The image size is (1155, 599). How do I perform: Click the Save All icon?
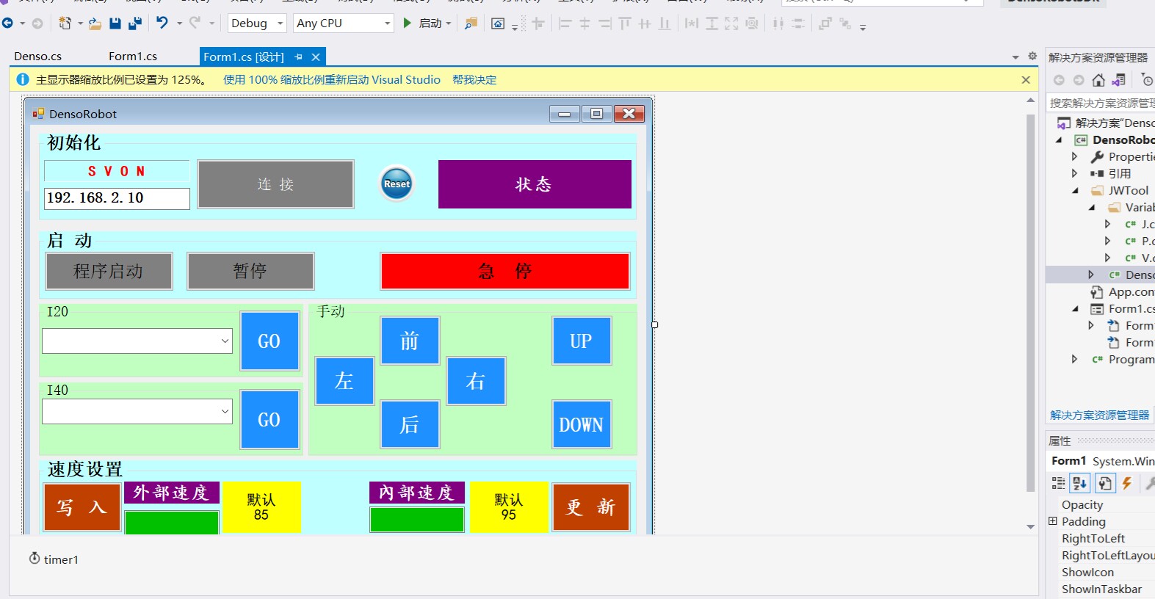pyautogui.click(x=135, y=23)
